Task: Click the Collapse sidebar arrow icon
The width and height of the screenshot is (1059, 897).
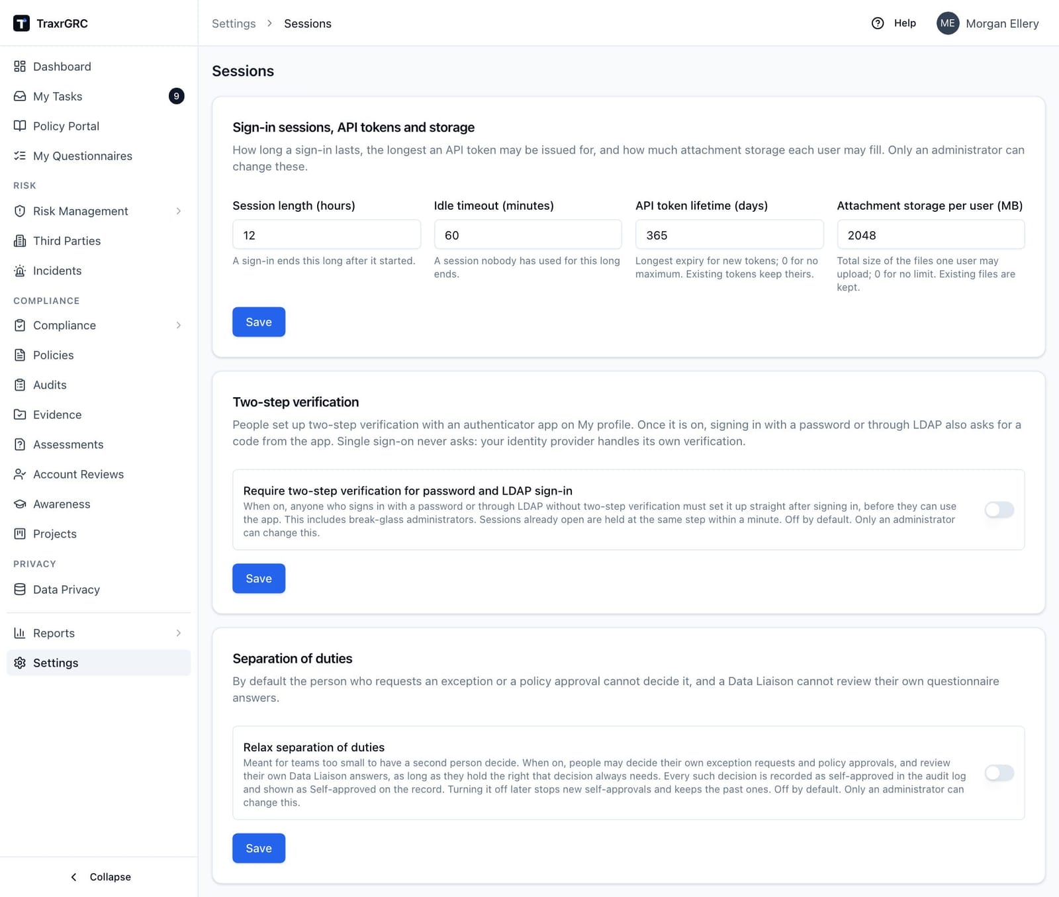Action: coord(73,876)
